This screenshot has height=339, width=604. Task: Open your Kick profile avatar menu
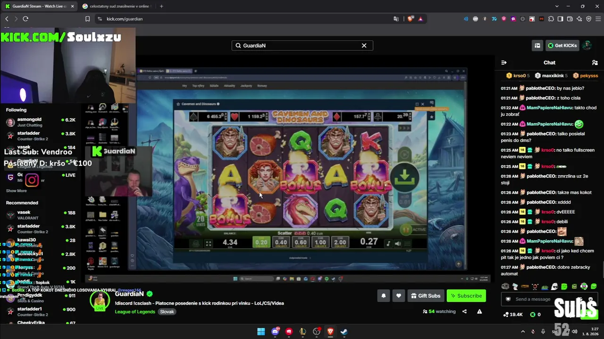click(x=587, y=45)
